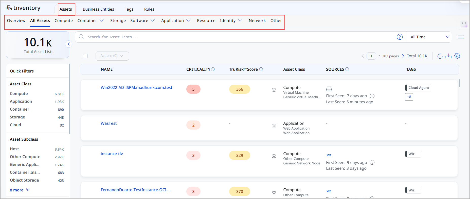Viewport: 470px width, 199px height.
Task: Open table settings gear icon
Action: tap(457, 56)
